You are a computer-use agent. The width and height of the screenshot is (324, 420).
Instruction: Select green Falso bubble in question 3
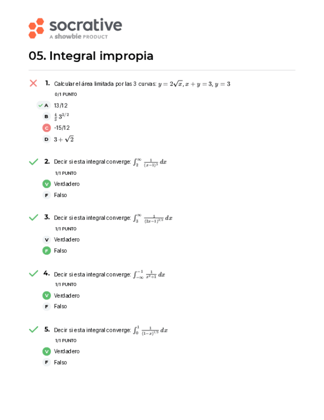click(47, 251)
